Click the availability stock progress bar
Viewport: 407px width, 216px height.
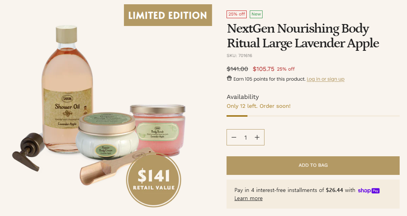[x=313, y=116]
